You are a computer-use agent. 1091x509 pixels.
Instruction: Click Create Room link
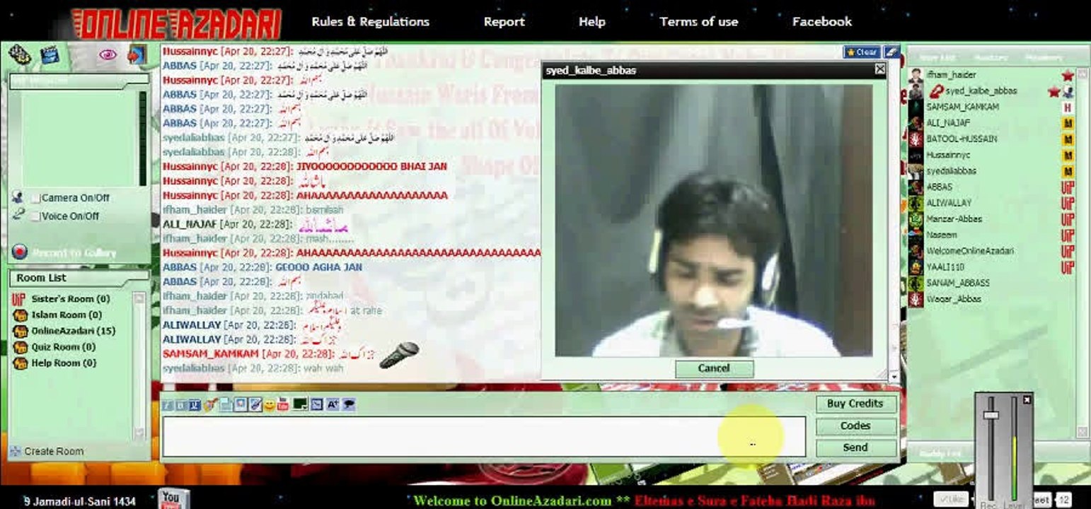[x=54, y=452]
